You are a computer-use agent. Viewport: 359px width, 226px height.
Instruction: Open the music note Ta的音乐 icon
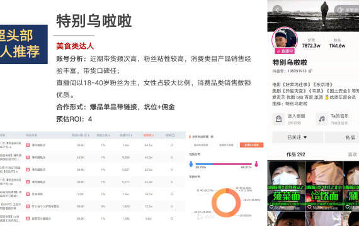pos(322,119)
